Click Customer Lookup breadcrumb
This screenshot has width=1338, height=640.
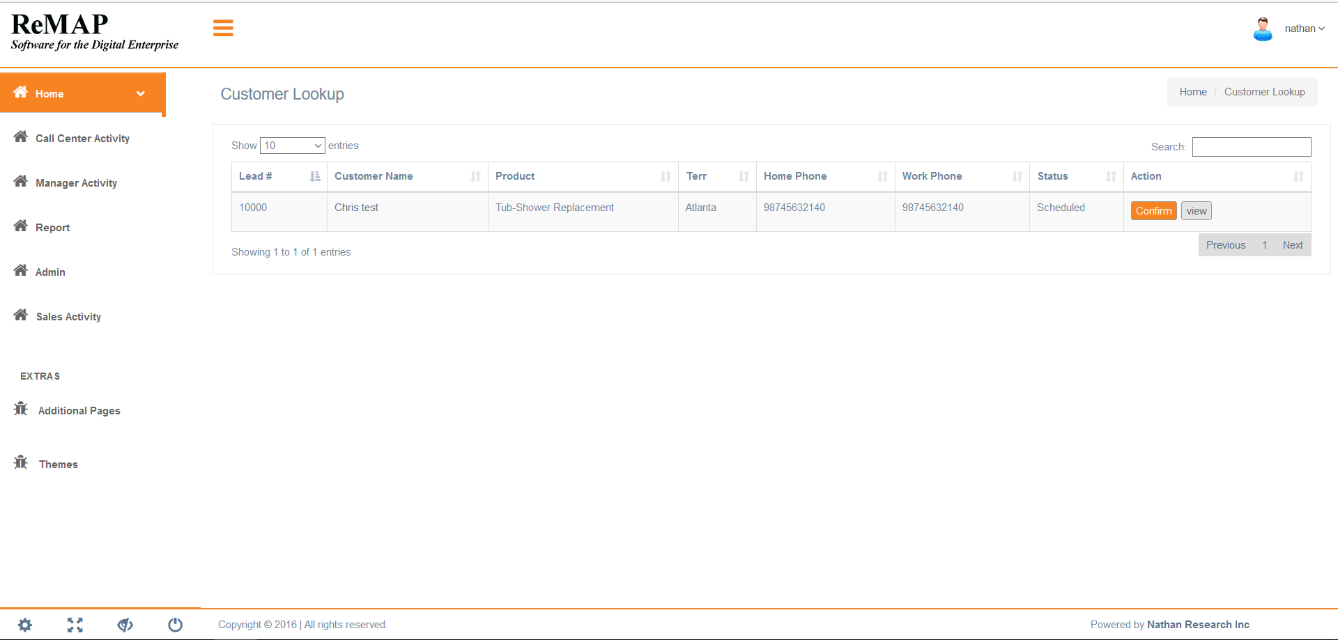1264,92
